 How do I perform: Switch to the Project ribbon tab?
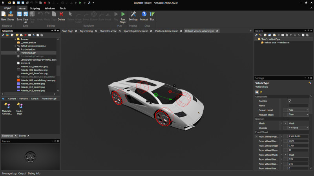coord(7,8)
